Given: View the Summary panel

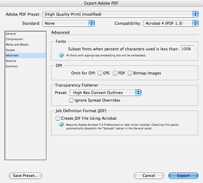Looking at the screenshot, I should click(x=25, y=66).
